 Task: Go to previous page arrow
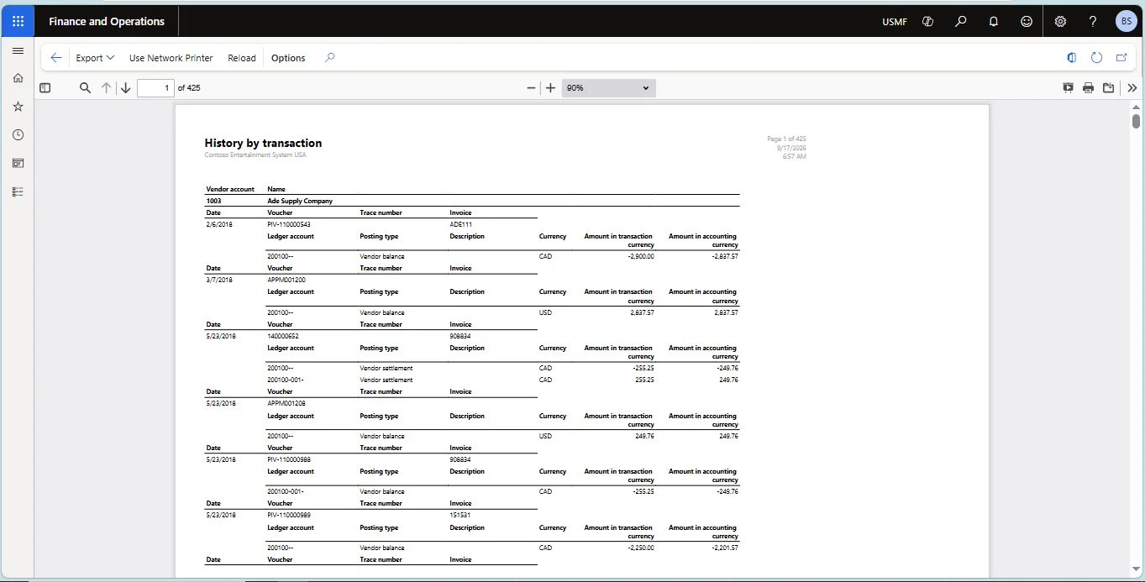point(107,87)
